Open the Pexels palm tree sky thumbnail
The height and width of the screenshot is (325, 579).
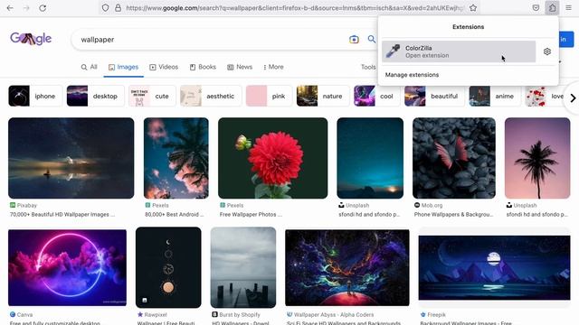(x=176, y=158)
